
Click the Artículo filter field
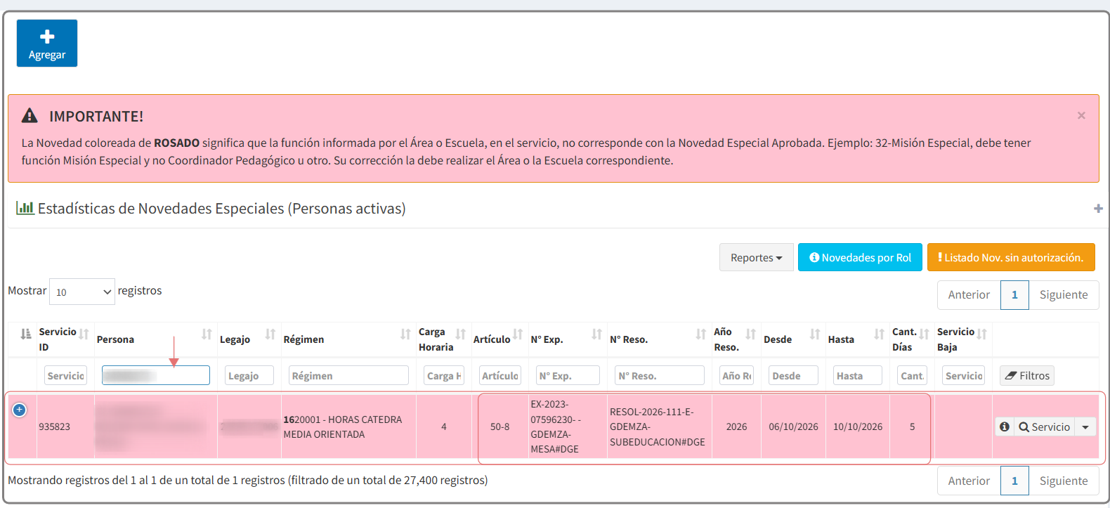coord(499,376)
